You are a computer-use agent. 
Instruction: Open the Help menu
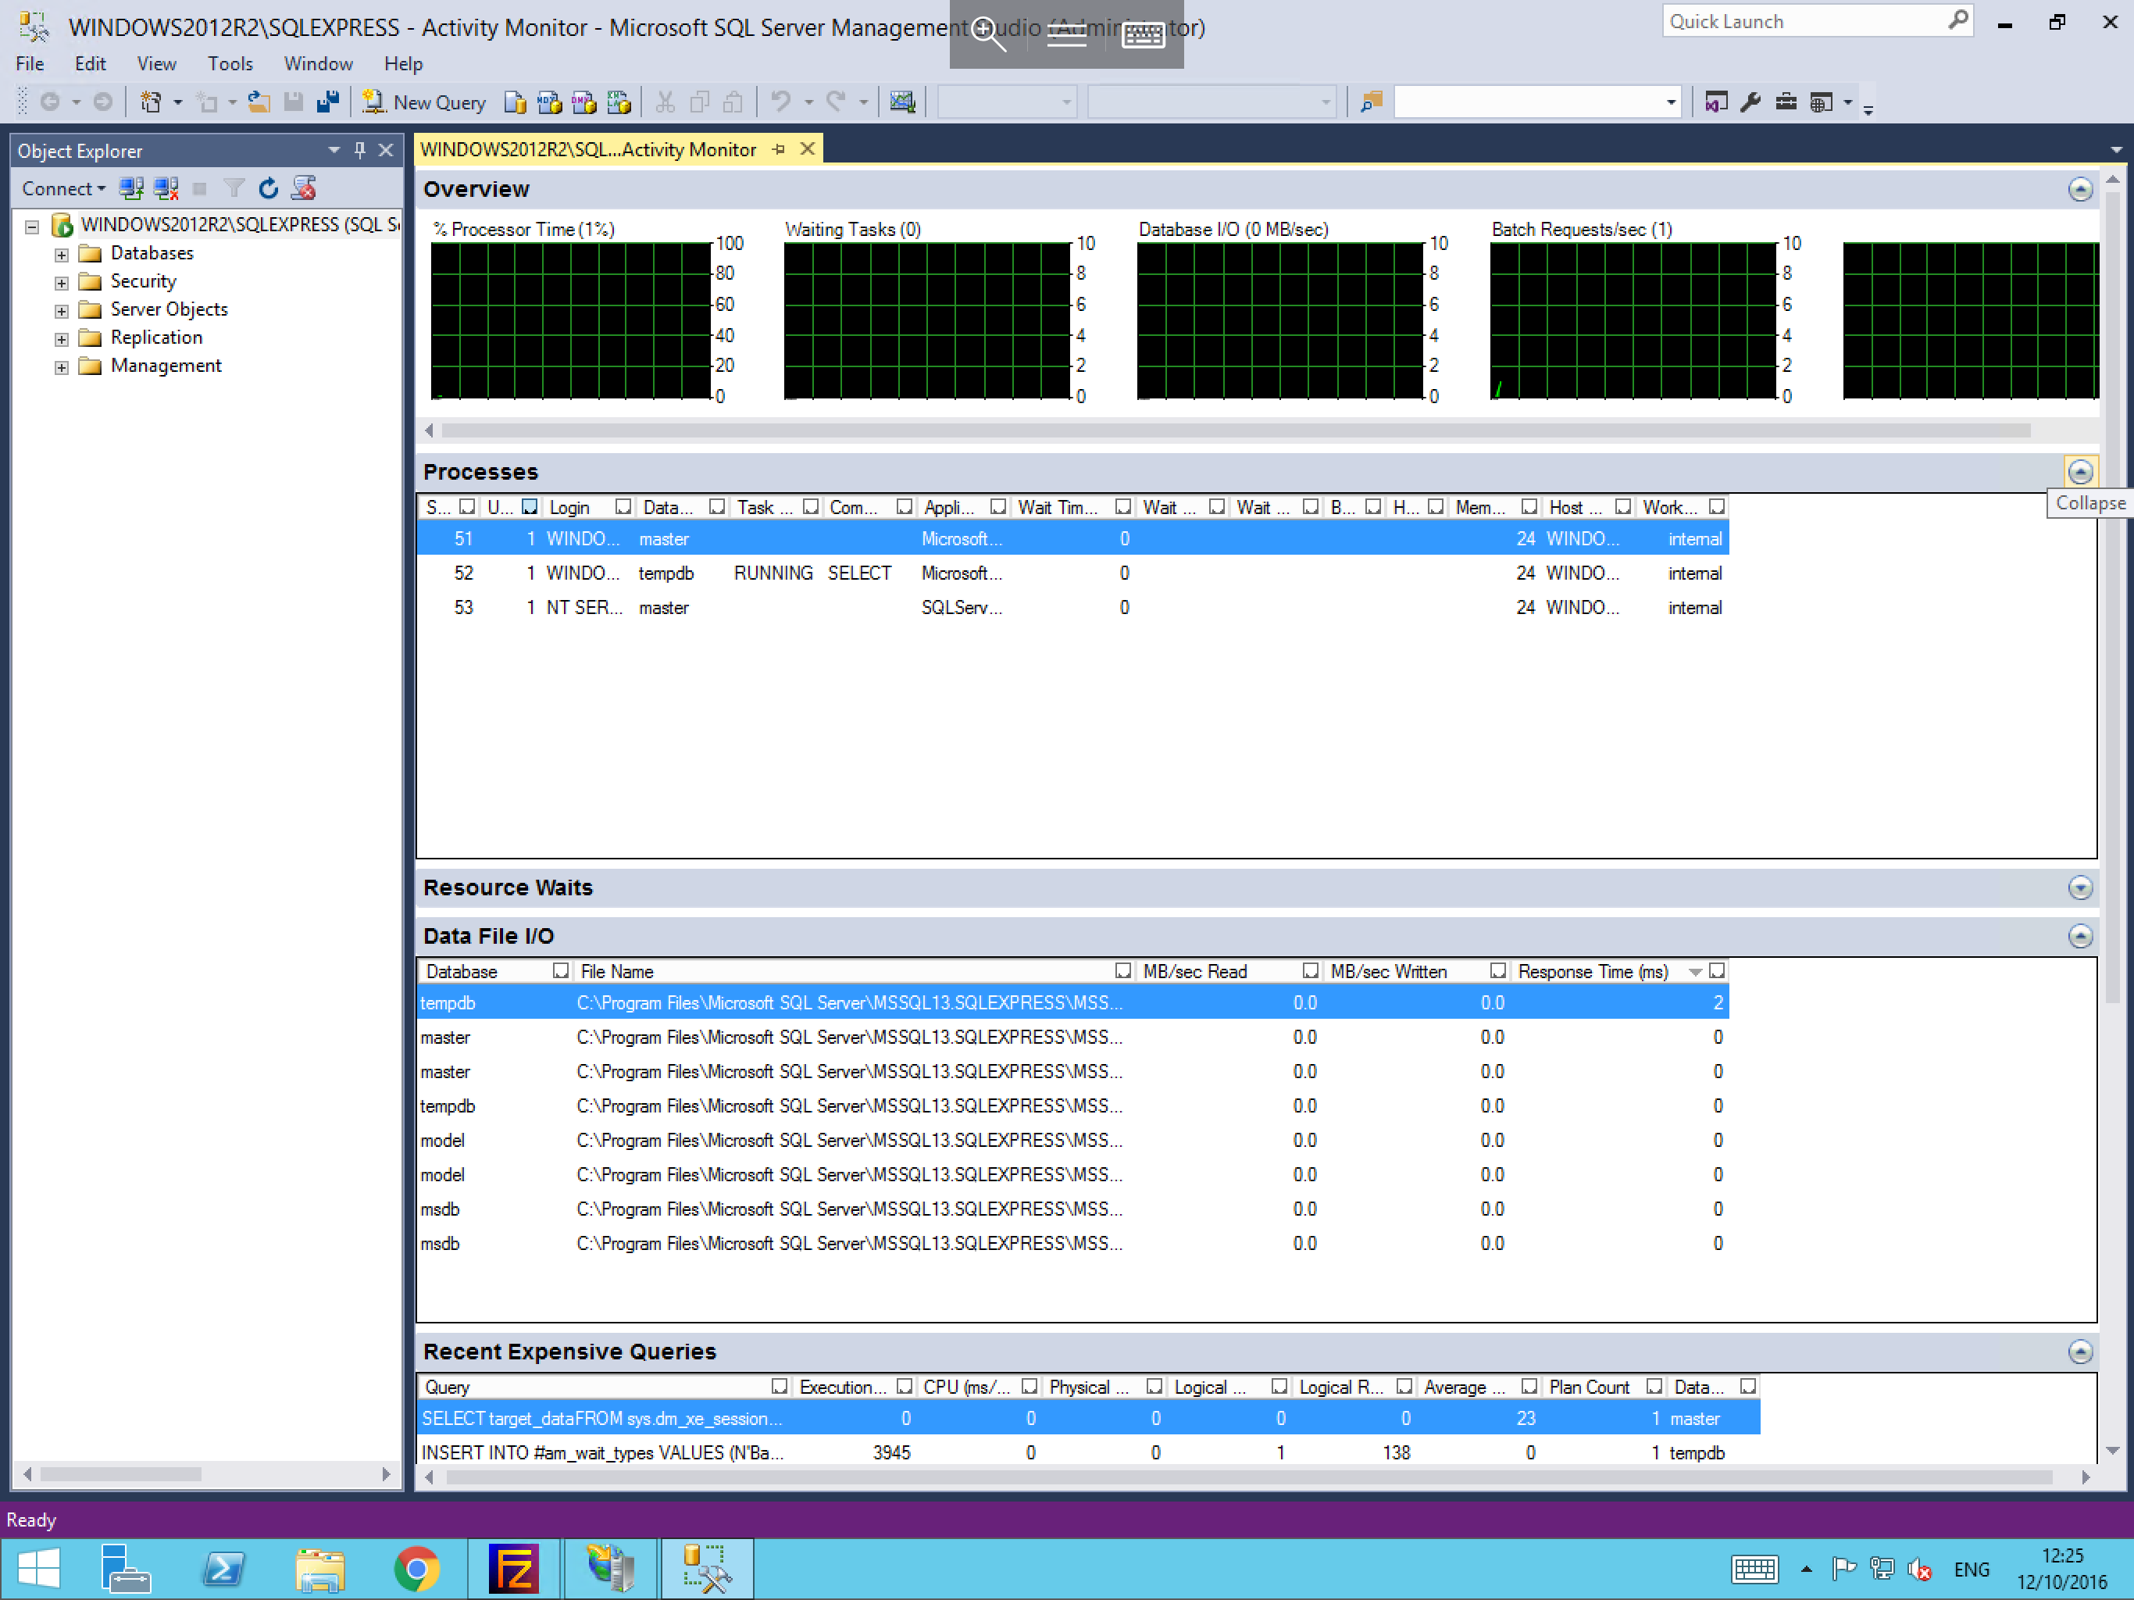[x=403, y=64]
